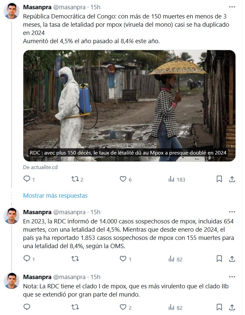Bookmark the first tweet with the article
Viewport: 245px width, 315px height.
[219, 179]
